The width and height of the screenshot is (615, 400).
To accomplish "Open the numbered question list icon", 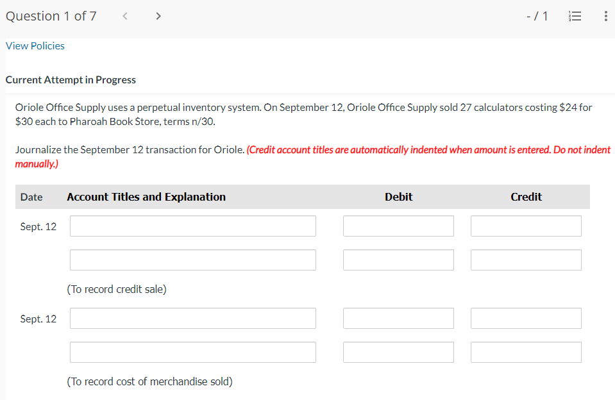I will coord(575,16).
